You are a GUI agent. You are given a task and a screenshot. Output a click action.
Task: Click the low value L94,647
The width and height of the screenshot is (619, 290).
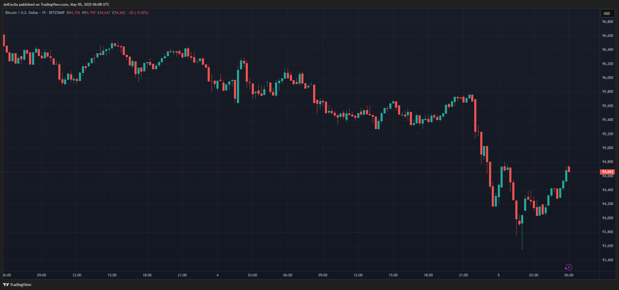(x=104, y=13)
